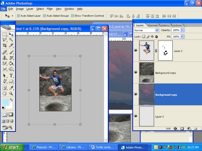The height and width of the screenshot is (151, 202).
Task: Open the tool preset picker arrow
Action: tap(12, 16)
